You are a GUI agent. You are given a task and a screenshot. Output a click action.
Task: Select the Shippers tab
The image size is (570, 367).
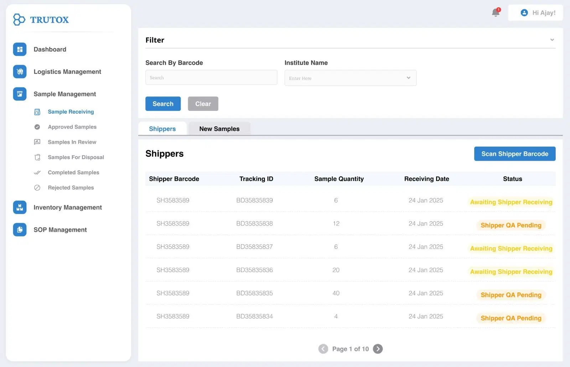click(x=162, y=129)
